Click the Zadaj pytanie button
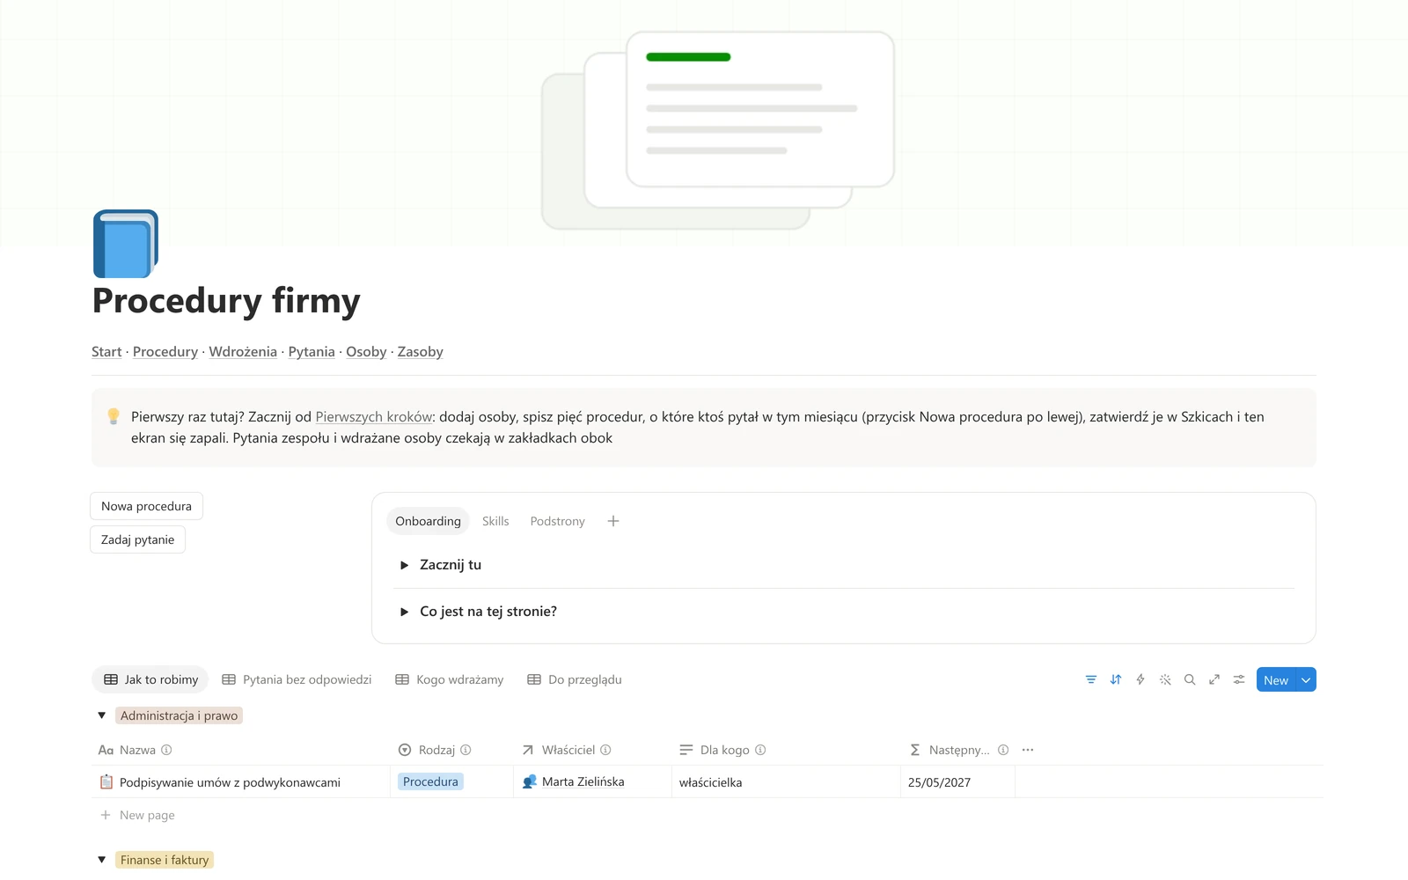The height and width of the screenshot is (880, 1408). pos(137,539)
